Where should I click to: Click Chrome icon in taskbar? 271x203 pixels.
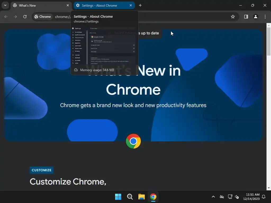[153, 197]
